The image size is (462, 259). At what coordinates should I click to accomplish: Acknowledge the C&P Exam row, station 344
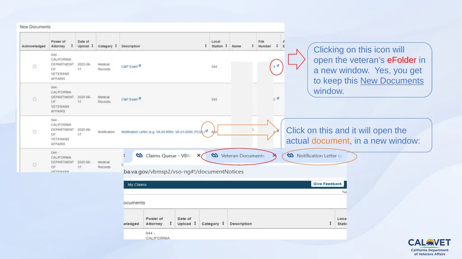[34, 67]
